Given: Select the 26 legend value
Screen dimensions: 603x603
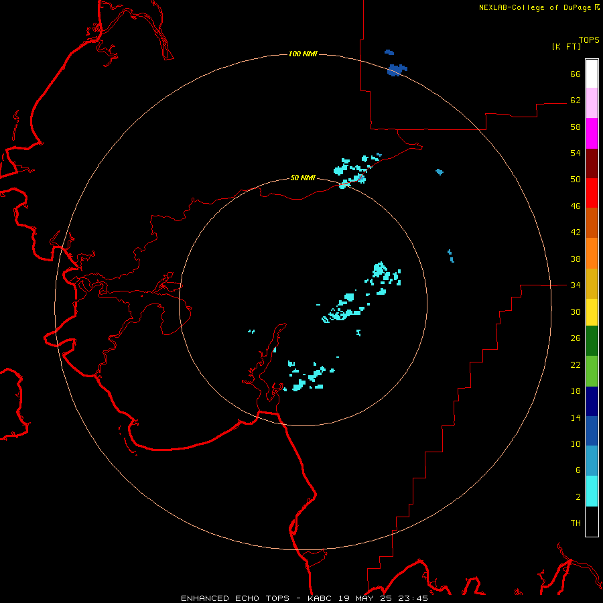Looking at the screenshot, I should pyautogui.click(x=576, y=338).
